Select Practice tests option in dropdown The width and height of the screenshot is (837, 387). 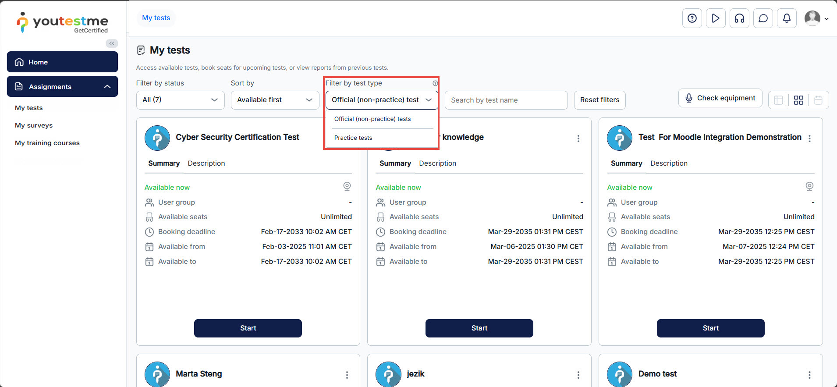[353, 138]
